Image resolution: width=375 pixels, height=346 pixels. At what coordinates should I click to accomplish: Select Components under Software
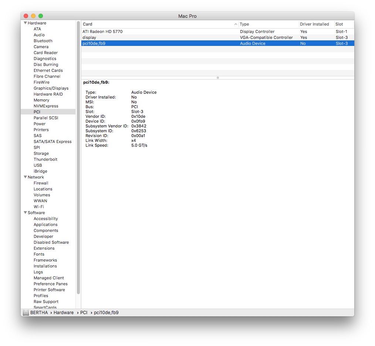(46, 230)
